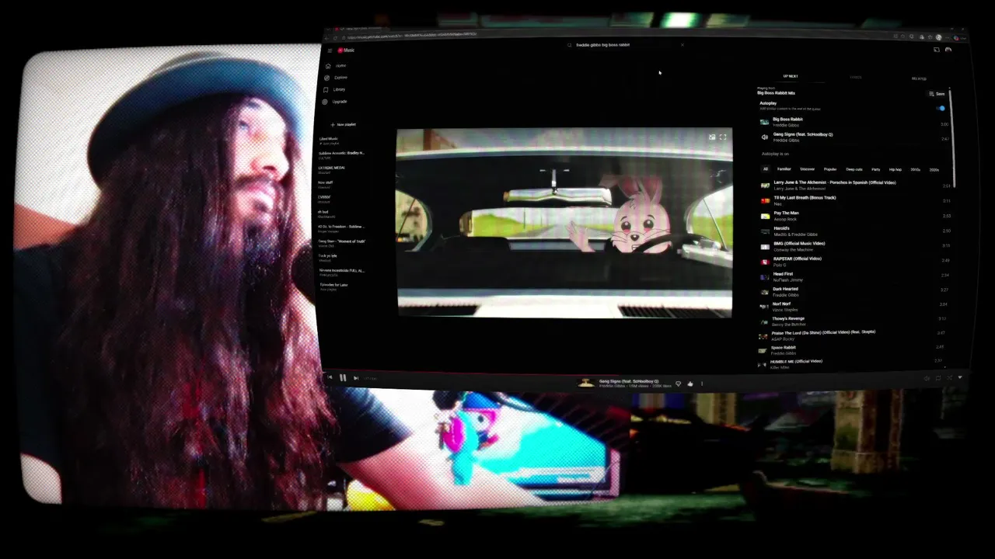
Task: Select the Party filter chip
Action: tap(876, 169)
